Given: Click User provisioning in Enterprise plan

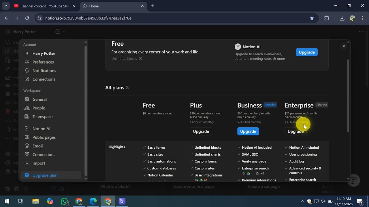Looking at the screenshot, I should click(x=303, y=155).
